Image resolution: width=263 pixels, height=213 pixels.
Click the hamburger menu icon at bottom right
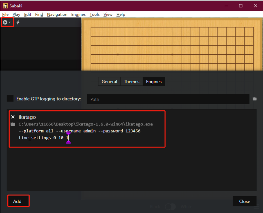pos(256,207)
